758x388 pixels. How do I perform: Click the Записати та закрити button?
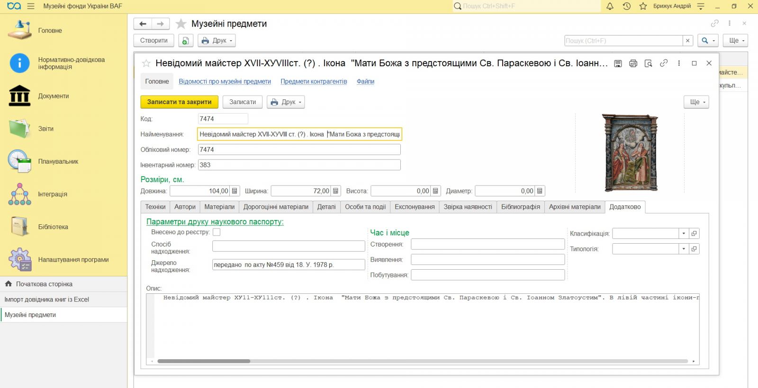pos(180,102)
